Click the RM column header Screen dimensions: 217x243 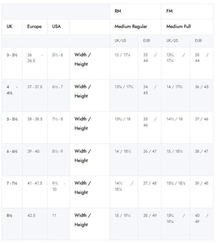[118, 11]
